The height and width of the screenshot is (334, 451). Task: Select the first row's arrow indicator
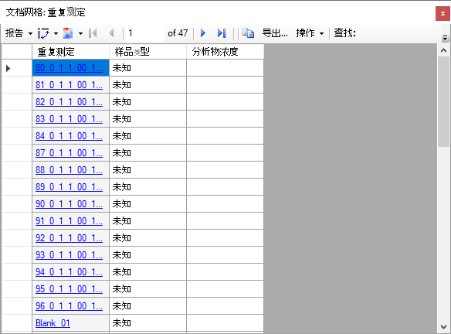8,68
